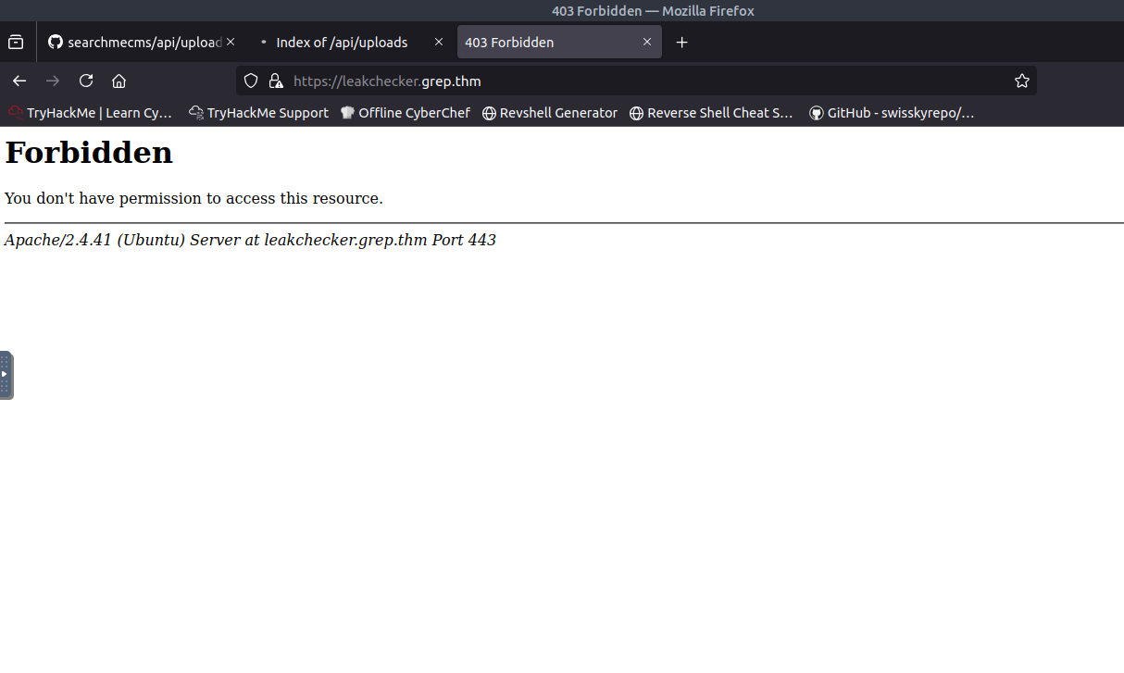1124x673 pixels.
Task: Open a new tab with plus button
Action: [681, 43]
